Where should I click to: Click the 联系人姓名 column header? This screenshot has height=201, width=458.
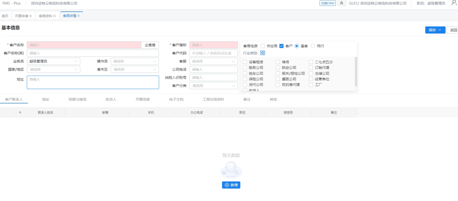click(x=45, y=112)
